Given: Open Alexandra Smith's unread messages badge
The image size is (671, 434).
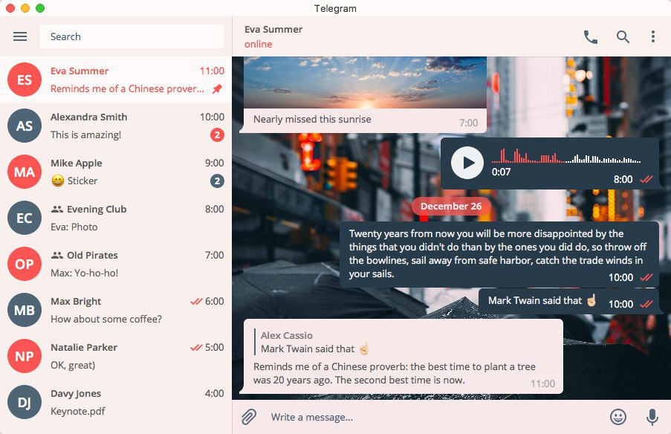Looking at the screenshot, I should pos(215,135).
